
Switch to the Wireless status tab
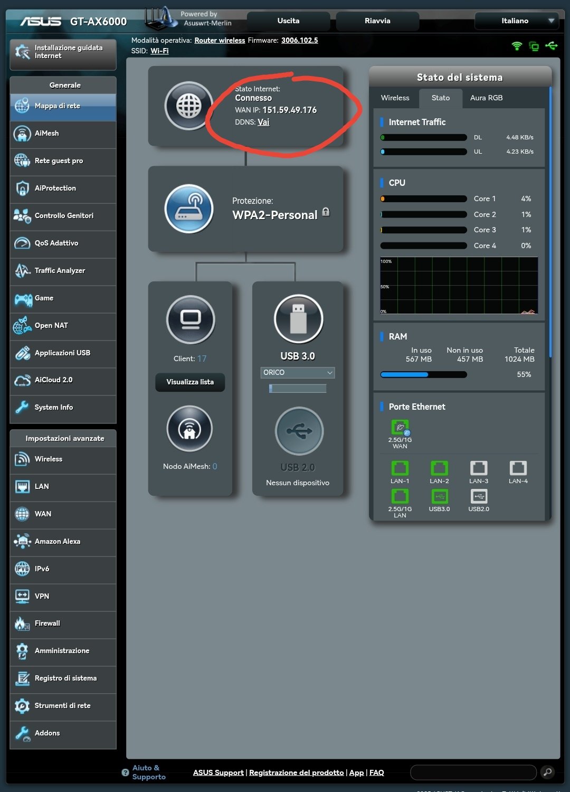[x=395, y=98]
